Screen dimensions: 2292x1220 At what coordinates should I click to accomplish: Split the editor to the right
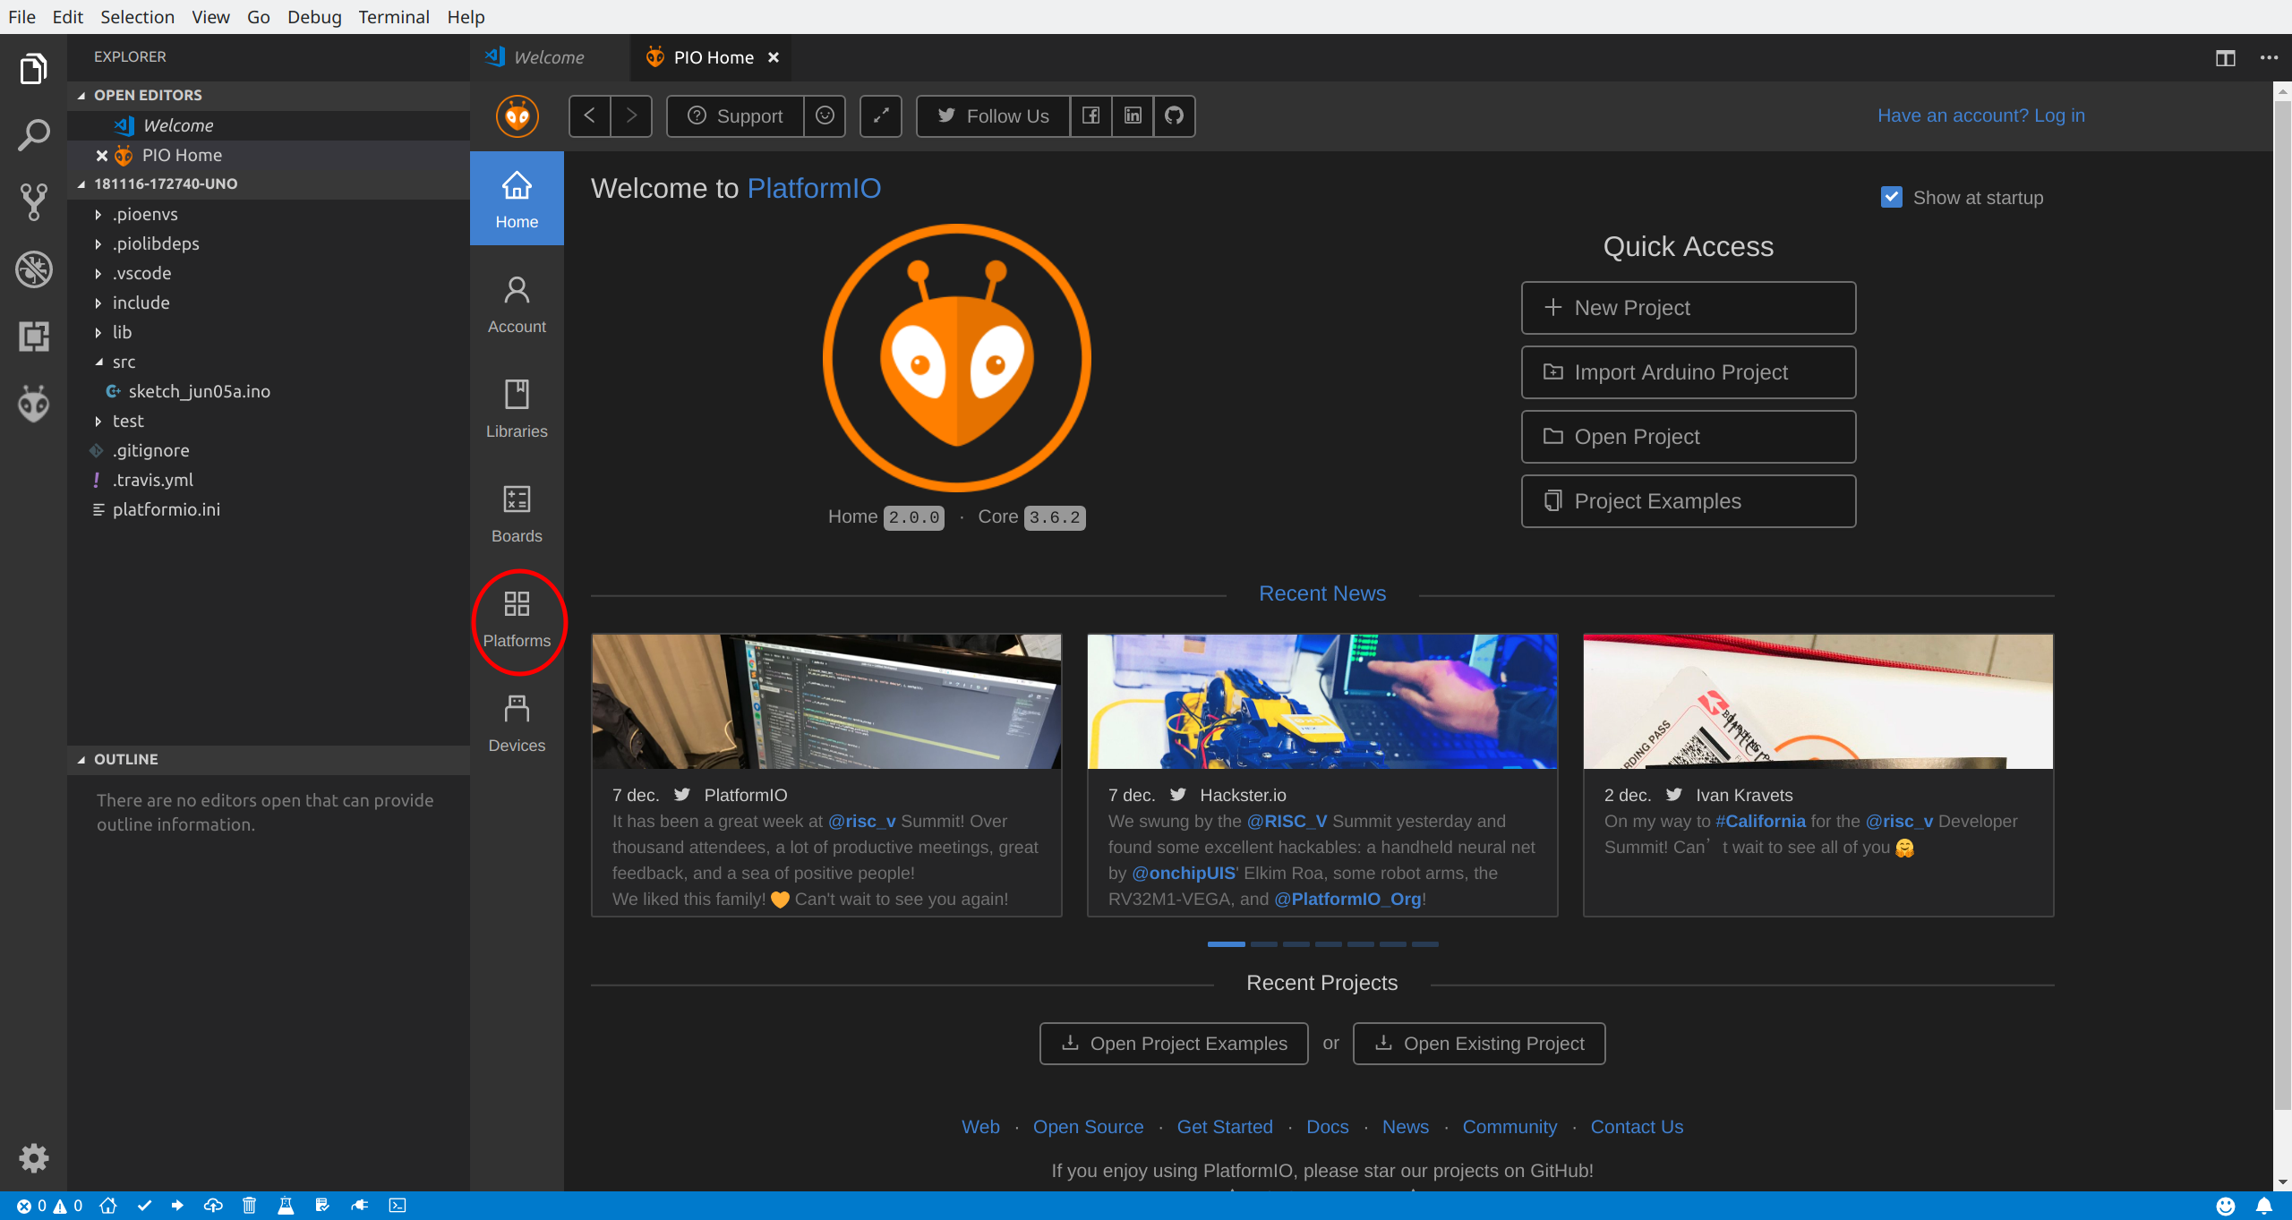point(2226,57)
